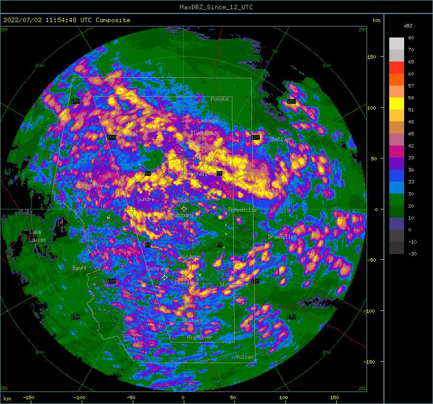The width and height of the screenshot is (433, 404).
Task: Select the magenta 39-42 dBZ legend swatch
Action: (x=396, y=152)
